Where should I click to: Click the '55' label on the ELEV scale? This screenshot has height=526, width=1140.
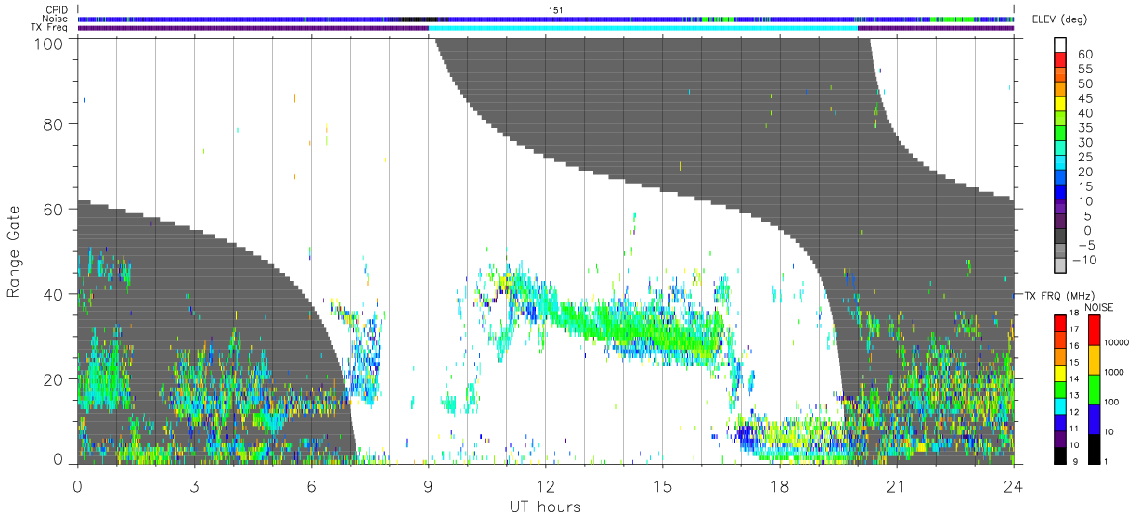click(1084, 69)
